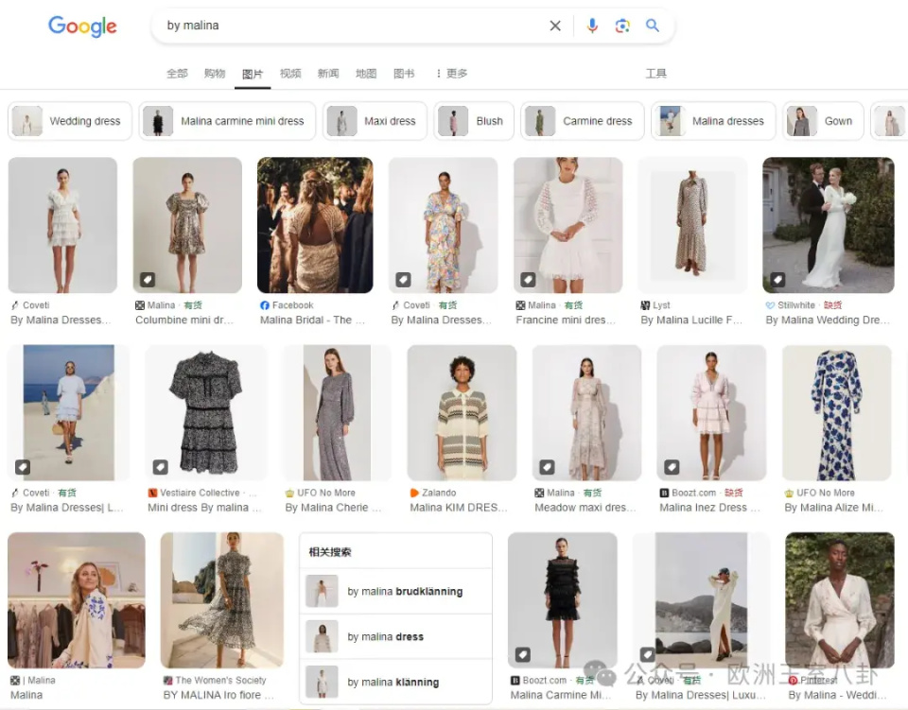Switch to 图书 (Books) tab
This screenshot has width=908, height=710.
pos(404,74)
